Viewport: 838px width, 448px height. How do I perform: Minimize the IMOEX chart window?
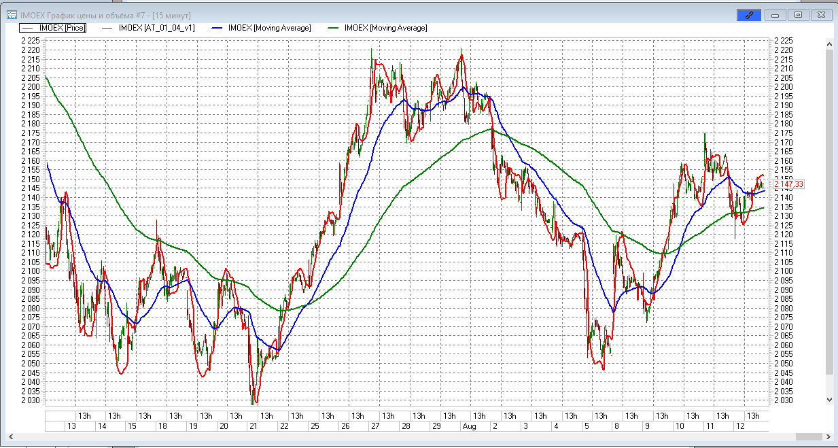click(x=775, y=14)
